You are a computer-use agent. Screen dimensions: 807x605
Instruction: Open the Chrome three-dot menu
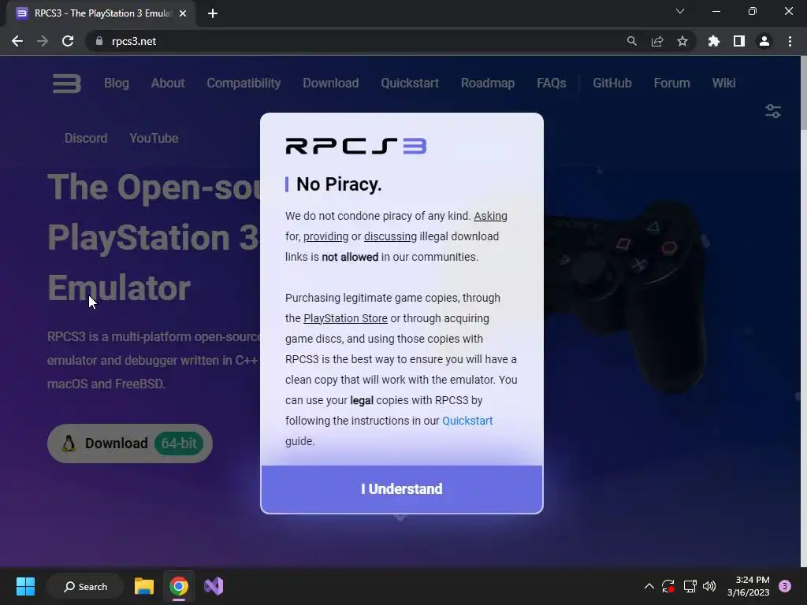[790, 41]
